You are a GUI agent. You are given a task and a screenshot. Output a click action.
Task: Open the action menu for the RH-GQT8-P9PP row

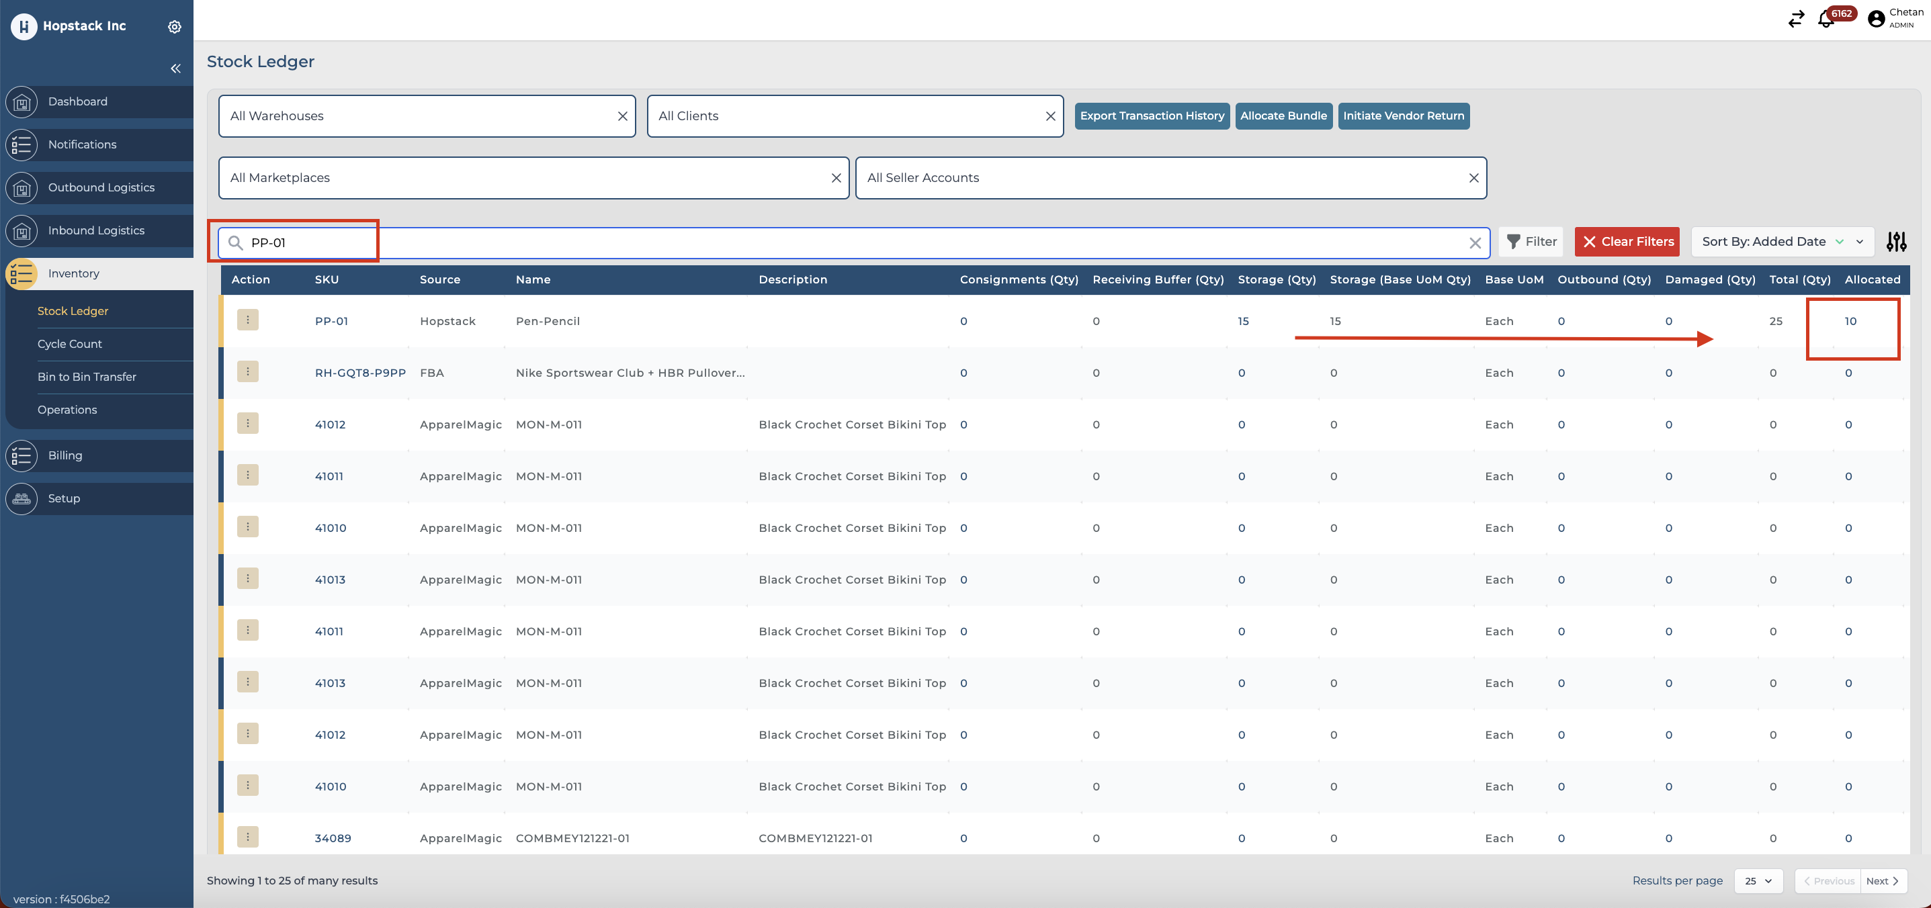(x=248, y=371)
